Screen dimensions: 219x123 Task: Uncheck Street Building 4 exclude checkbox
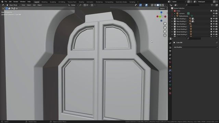tap(211, 35)
